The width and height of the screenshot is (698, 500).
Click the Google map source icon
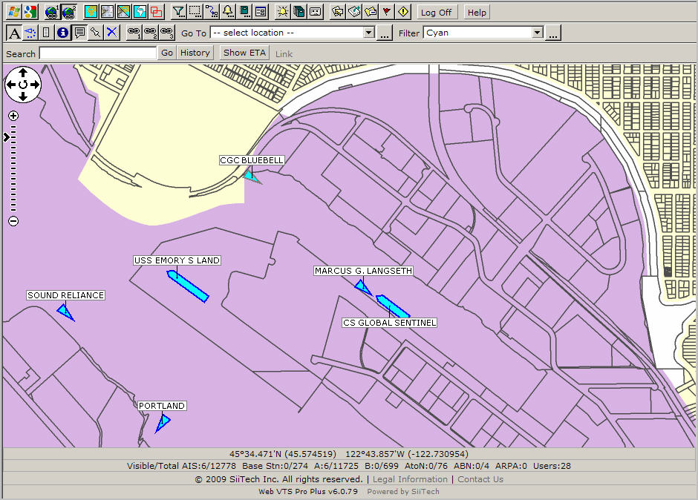[30, 12]
